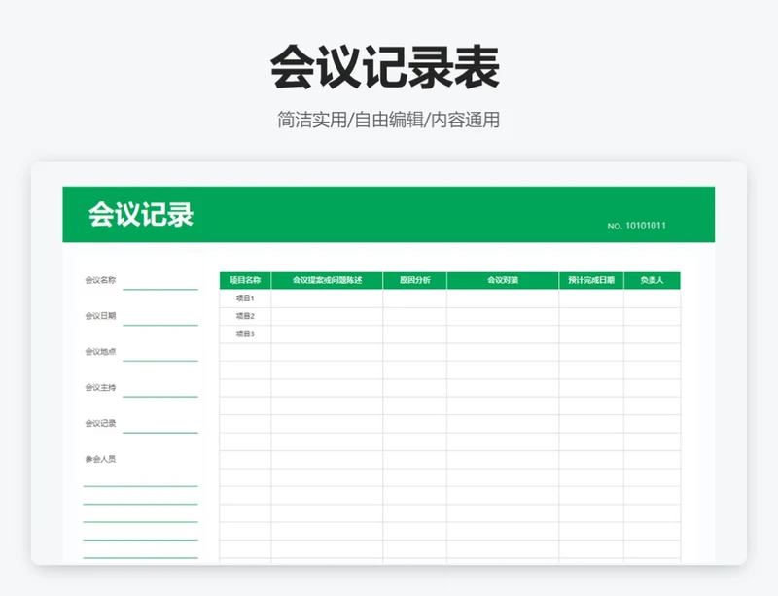Select the '会议对策' column header
778x596 pixels.
[x=503, y=280]
